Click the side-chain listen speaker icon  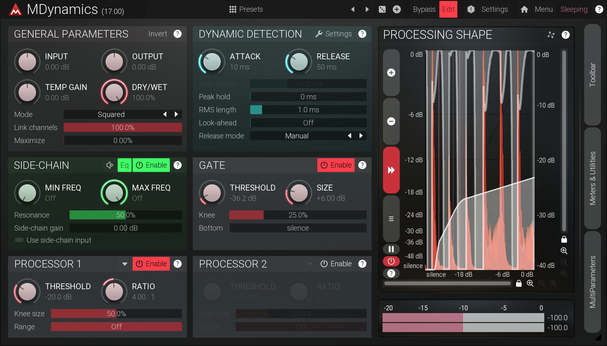109,165
